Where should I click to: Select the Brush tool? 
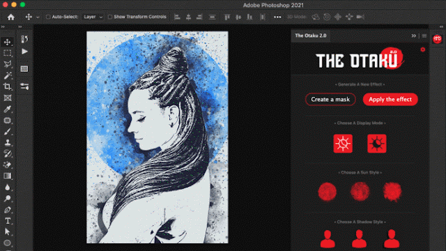(8, 132)
